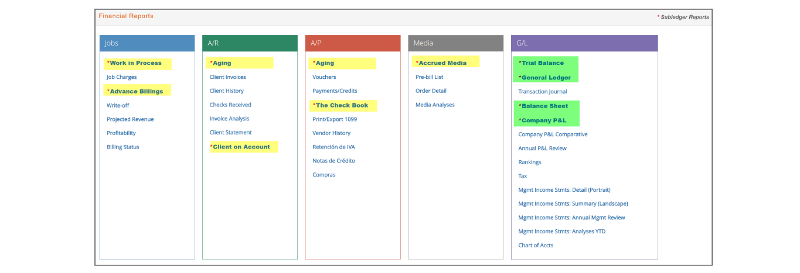Image resolution: width=800 pixels, height=273 pixels.
Task: Open the Transaction Journal report
Action: [x=543, y=92]
